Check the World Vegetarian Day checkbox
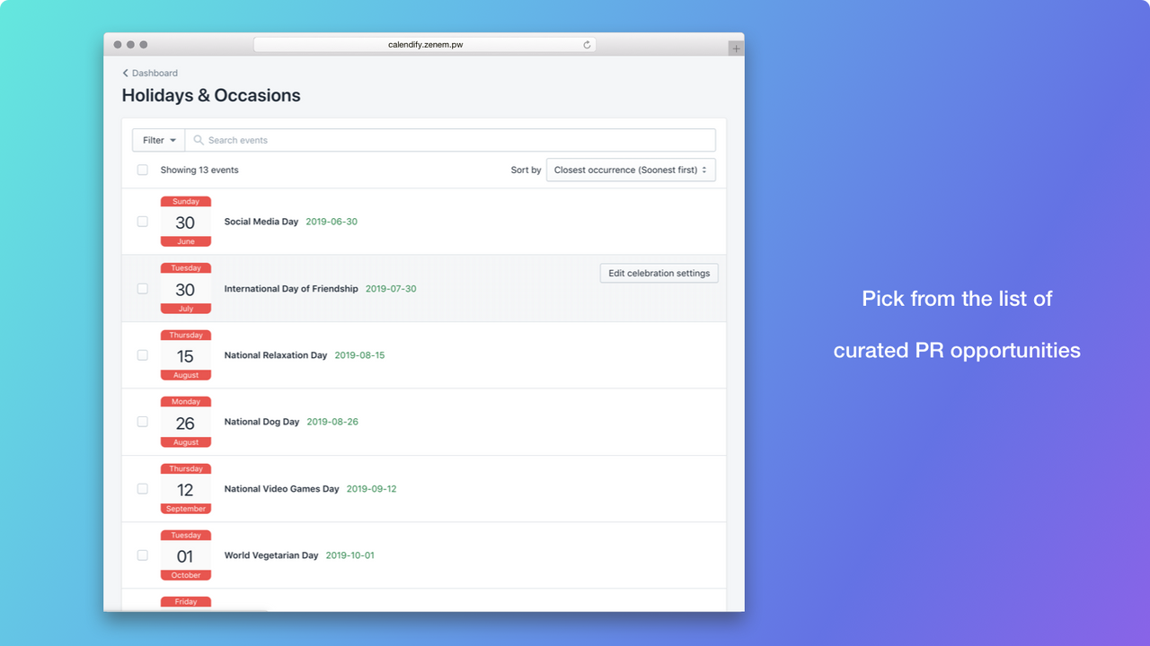This screenshot has height=646, width=1150. pos(142,554)
